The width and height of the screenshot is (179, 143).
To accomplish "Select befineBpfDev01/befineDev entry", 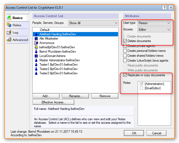I will coord(75,47).
